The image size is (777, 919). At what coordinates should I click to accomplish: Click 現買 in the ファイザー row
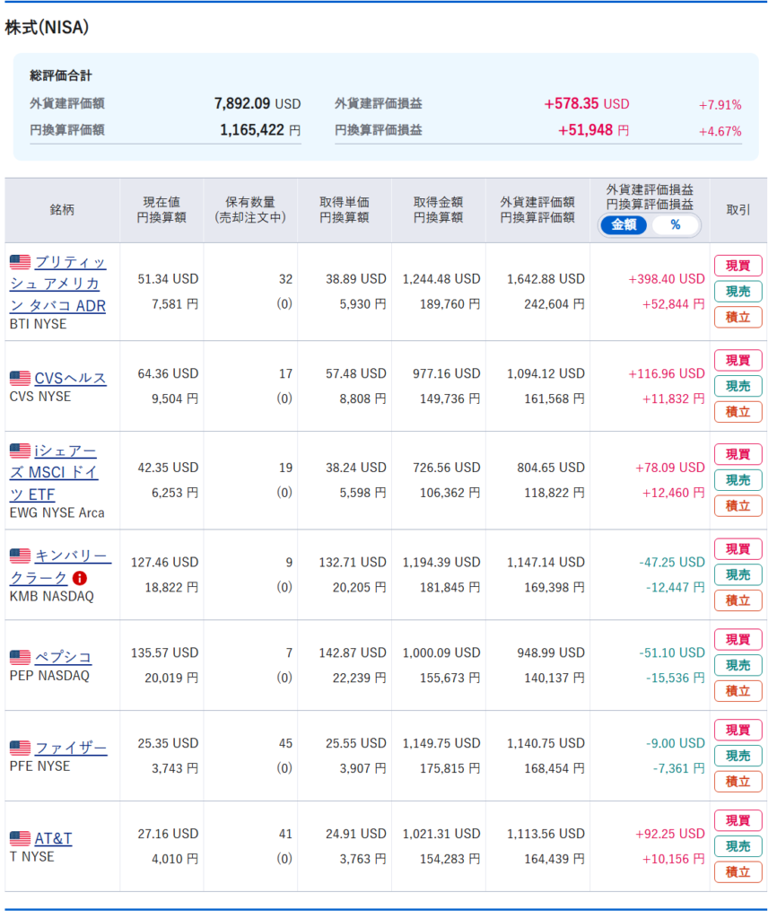click(x=738, y=730)
